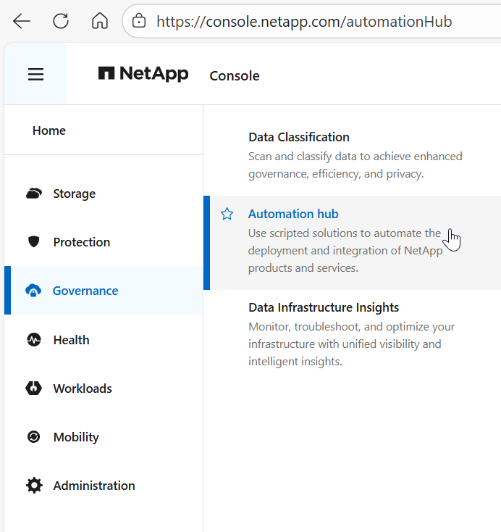Open the Data Classification service
Viewport: 501px width, 532px height.
(x=298, y=137)
